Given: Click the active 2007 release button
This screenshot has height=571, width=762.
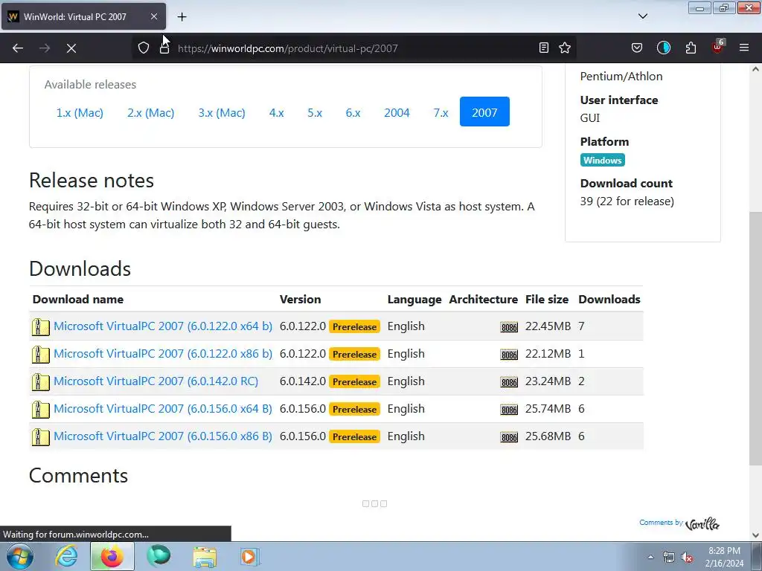Looking at the screenshot, I should click(x=484, y=112).
